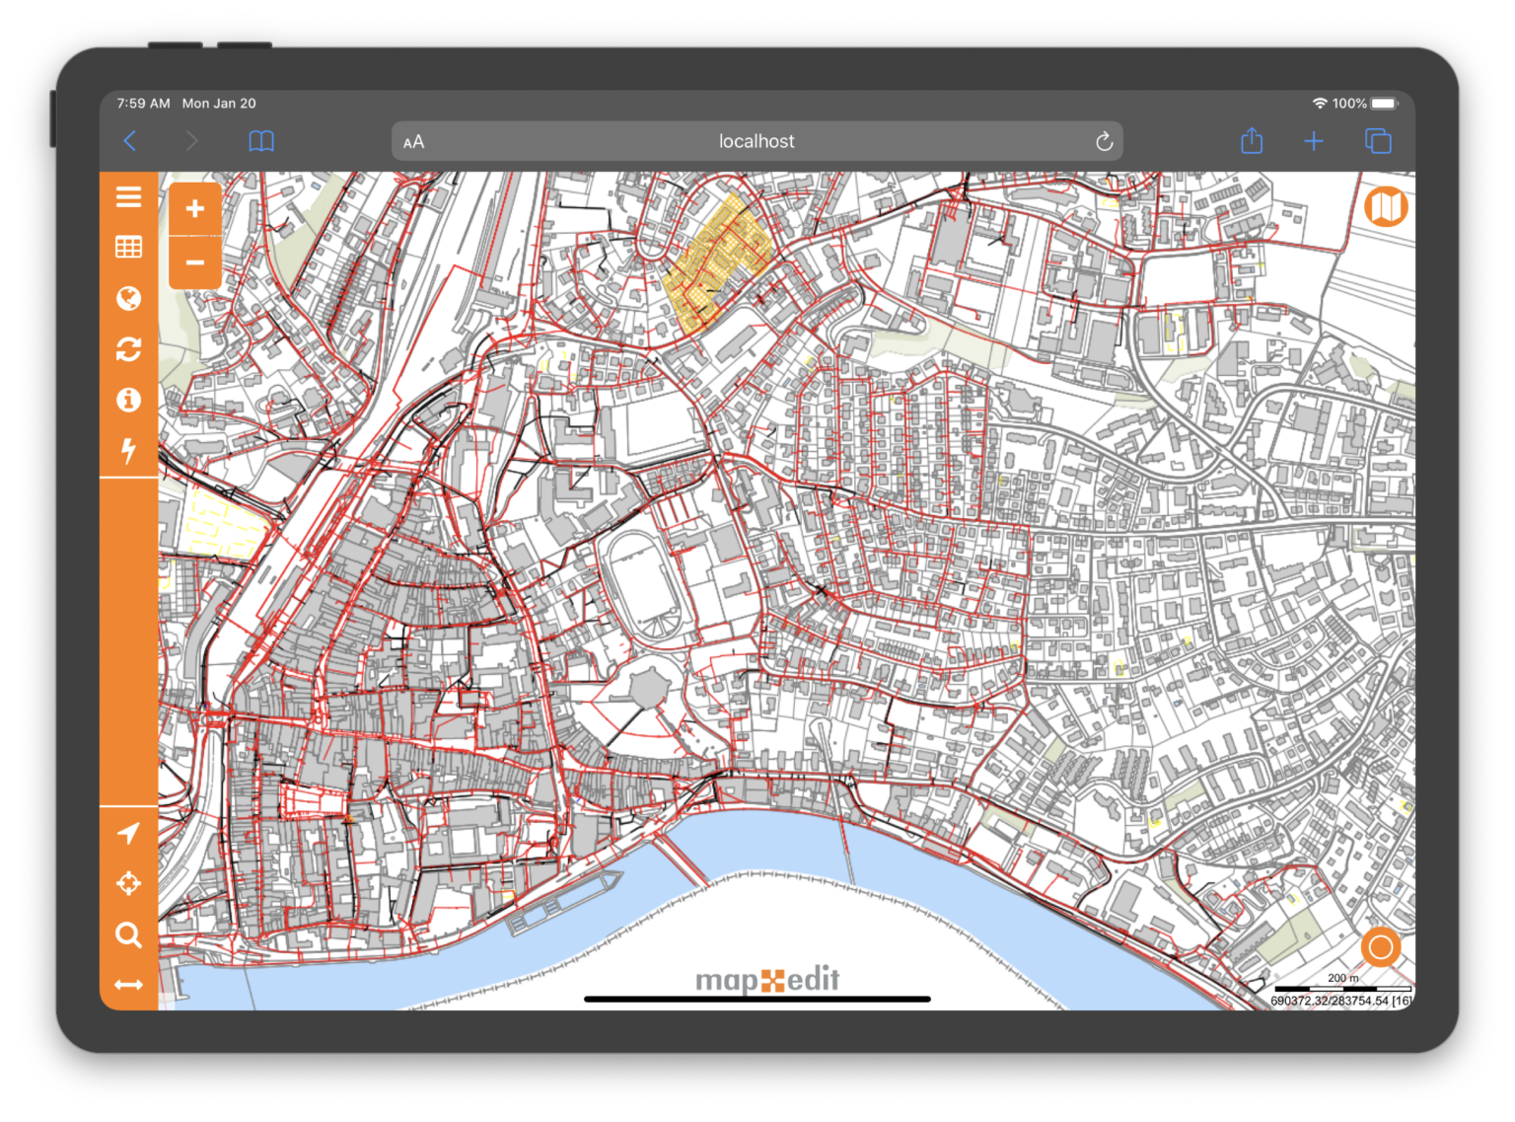Zoom out with the minus button
This screenshot has width=1515, height=1122.
point(195,262)
